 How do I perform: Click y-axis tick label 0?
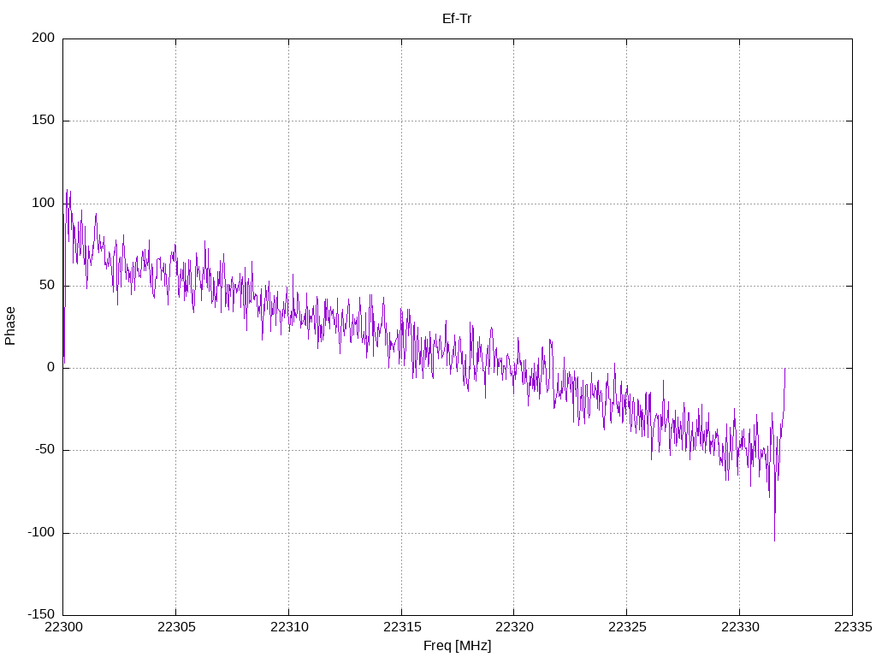(x=50, y=367)
